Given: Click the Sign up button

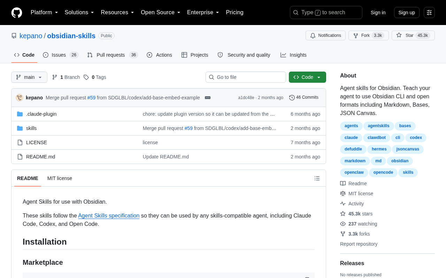Looking at the screenshot, I should (x=407, y=13).
